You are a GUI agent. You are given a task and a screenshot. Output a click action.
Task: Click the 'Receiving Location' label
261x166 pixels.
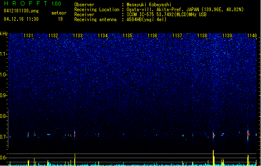97,10
